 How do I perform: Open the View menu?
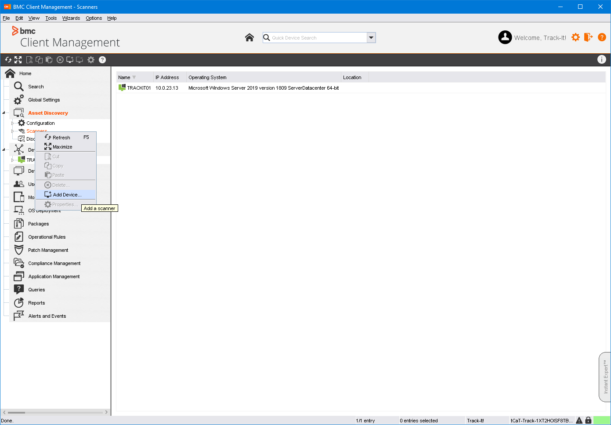point(34,18)
